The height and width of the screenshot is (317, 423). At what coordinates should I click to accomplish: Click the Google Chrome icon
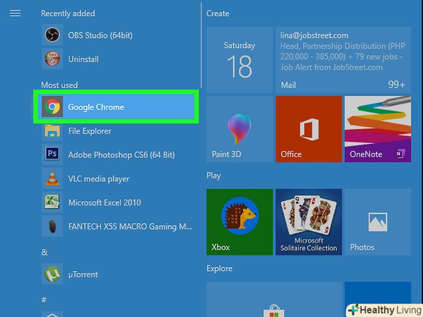[52, 107]
